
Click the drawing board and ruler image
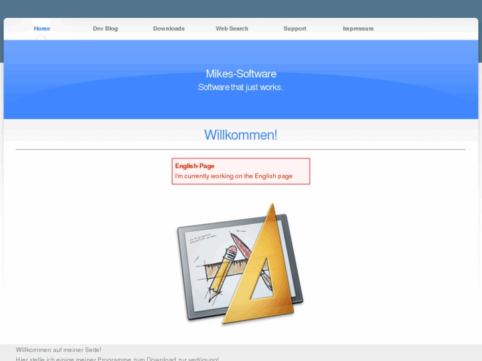tap(241, 264)
